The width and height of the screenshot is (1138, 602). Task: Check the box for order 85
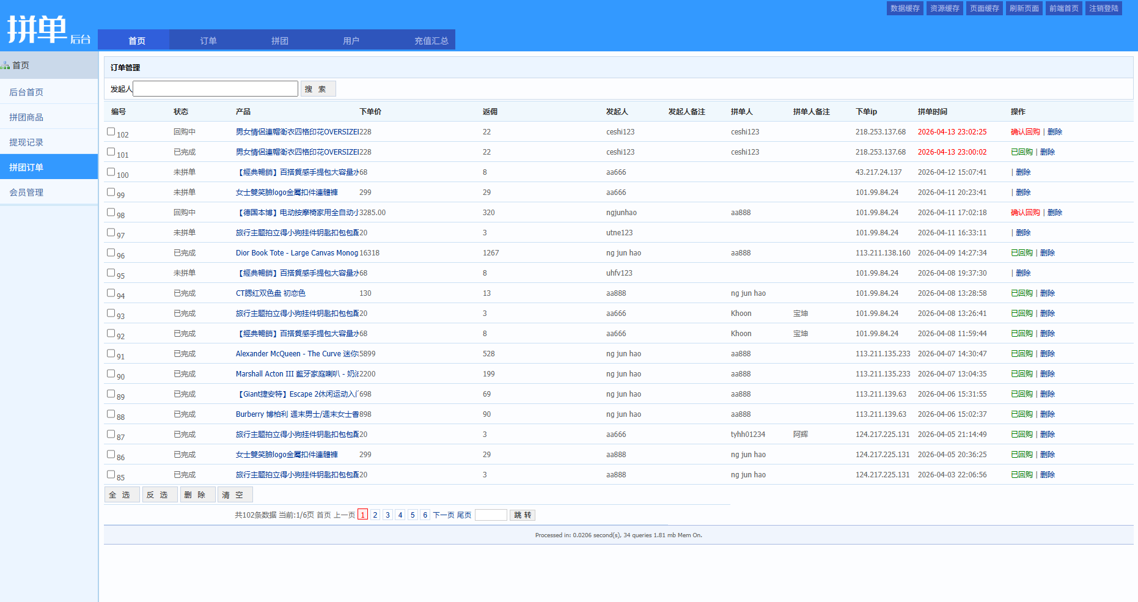(x=111, y=474)
